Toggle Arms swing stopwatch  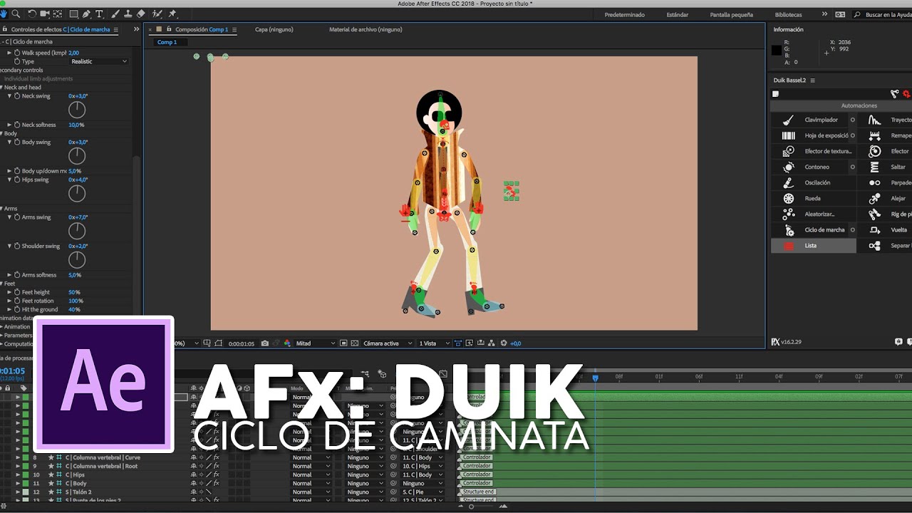point(17,217)
